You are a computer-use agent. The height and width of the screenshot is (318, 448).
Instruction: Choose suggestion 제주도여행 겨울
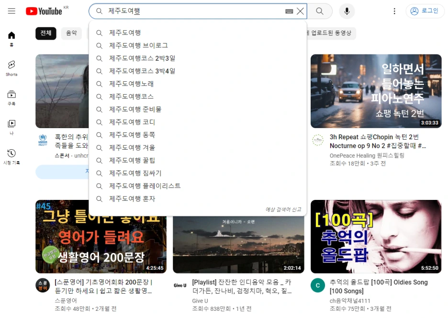coord(198,148)
